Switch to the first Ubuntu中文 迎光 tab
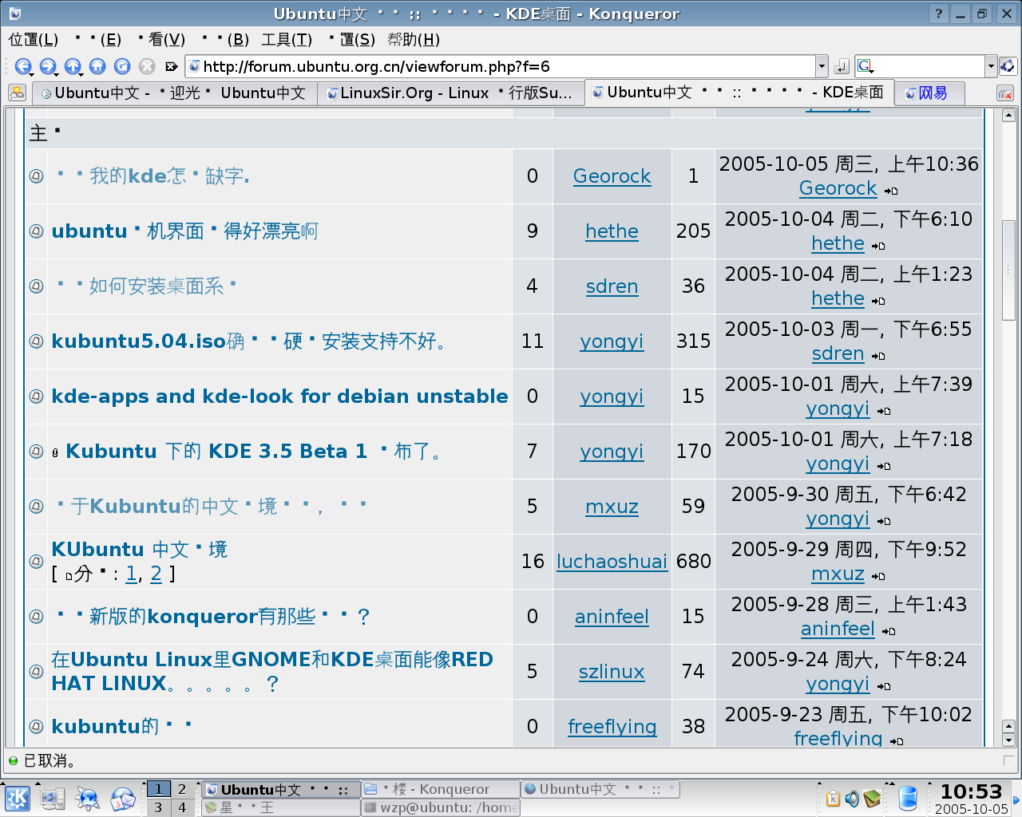The height and width of the screenshot is (817, 1022). pos(174,93)
